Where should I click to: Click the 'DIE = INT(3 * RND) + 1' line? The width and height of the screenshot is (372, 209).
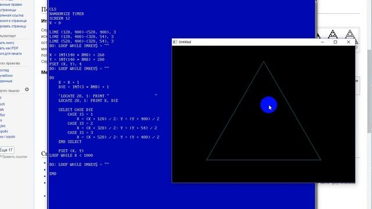[x=84, y=87]
